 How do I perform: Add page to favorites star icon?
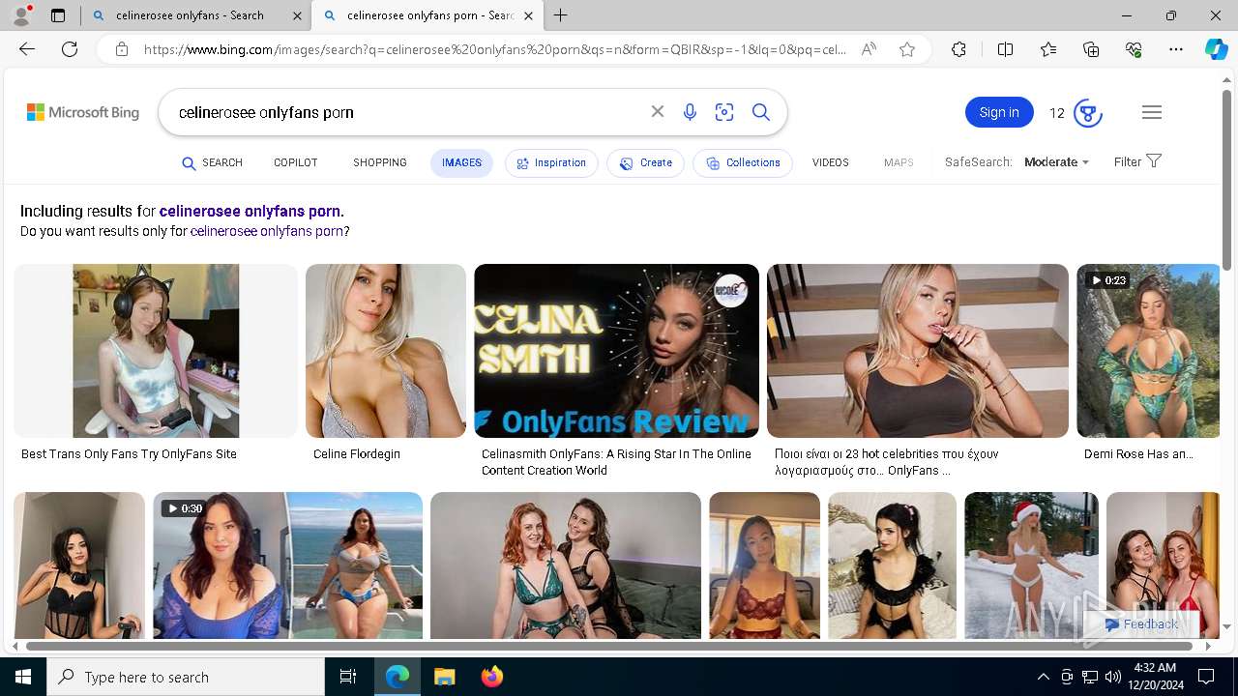(x=907, y=49)
